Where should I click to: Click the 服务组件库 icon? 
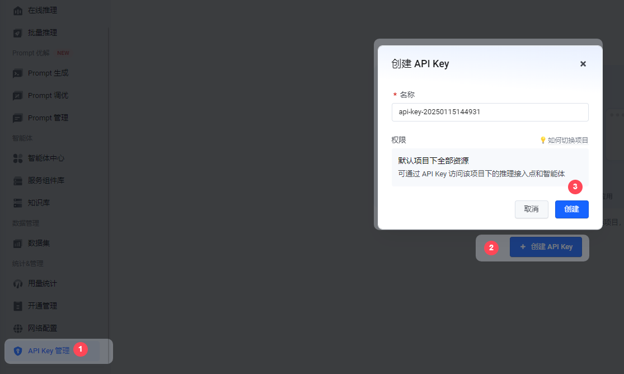tap(18, 181)
